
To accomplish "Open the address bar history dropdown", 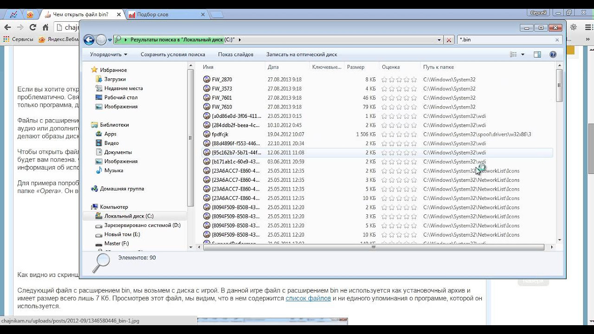I will (439, 40).
